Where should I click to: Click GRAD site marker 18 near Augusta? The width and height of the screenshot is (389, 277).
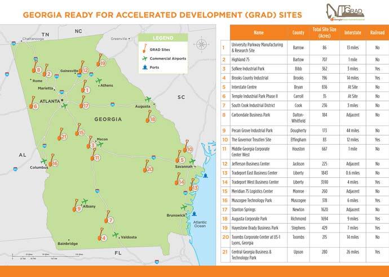151,117
